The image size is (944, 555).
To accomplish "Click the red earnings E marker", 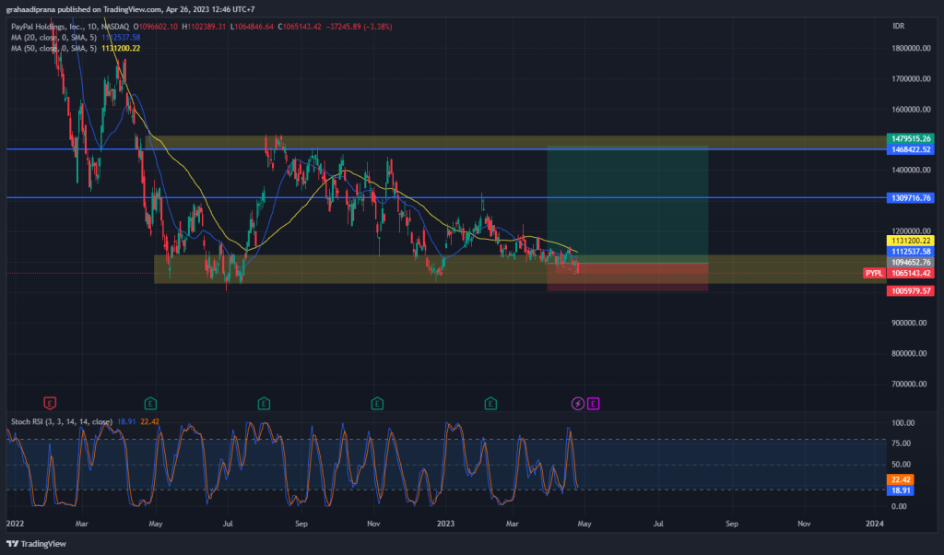I will [x=50, y=403].
